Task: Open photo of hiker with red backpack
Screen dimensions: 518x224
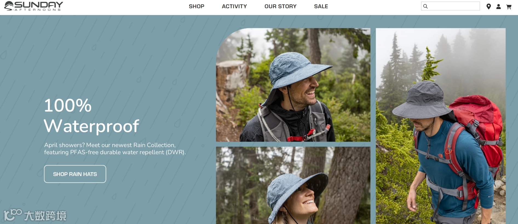Action: tap(441, 126)
